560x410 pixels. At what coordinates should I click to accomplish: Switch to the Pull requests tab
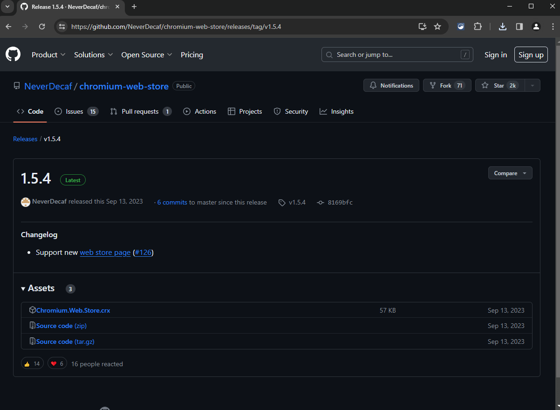[x=141, y=112]
